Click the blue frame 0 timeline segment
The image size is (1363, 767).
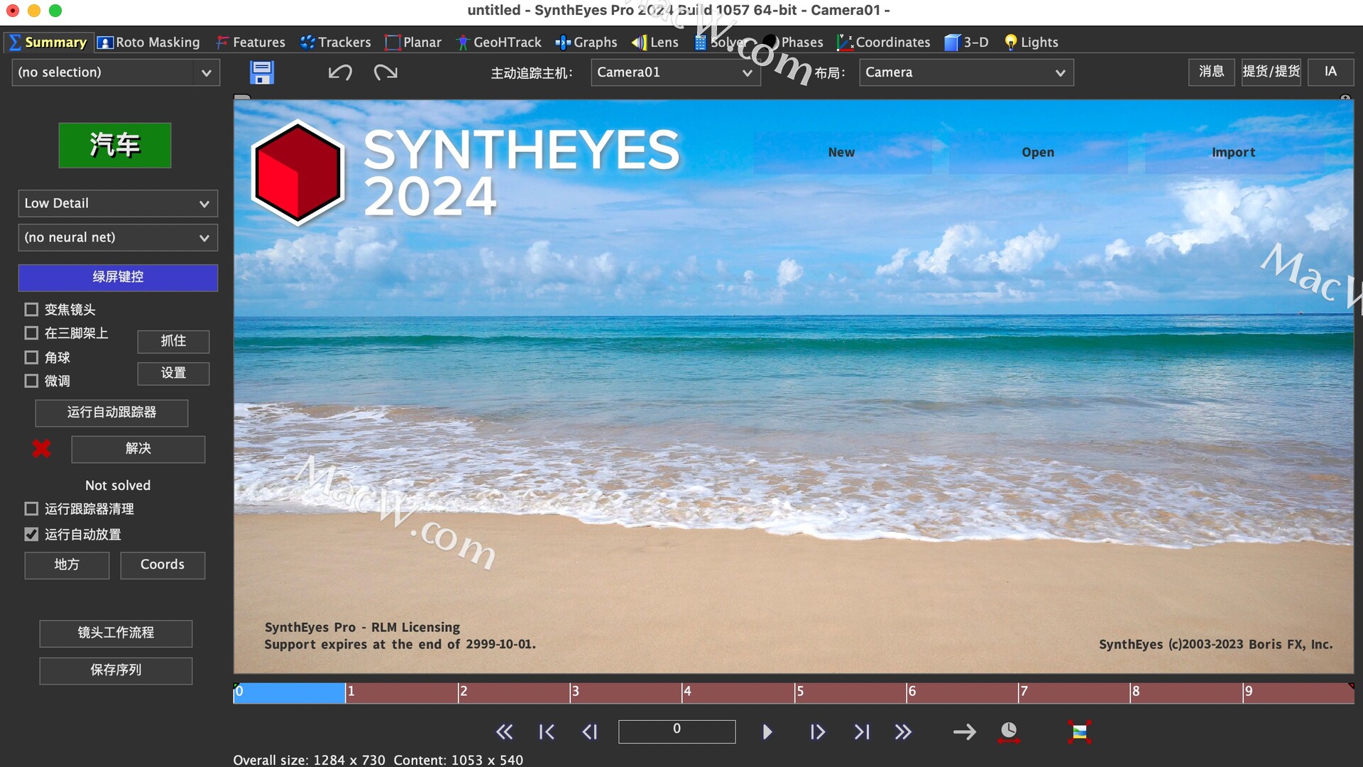pos(290,692)
